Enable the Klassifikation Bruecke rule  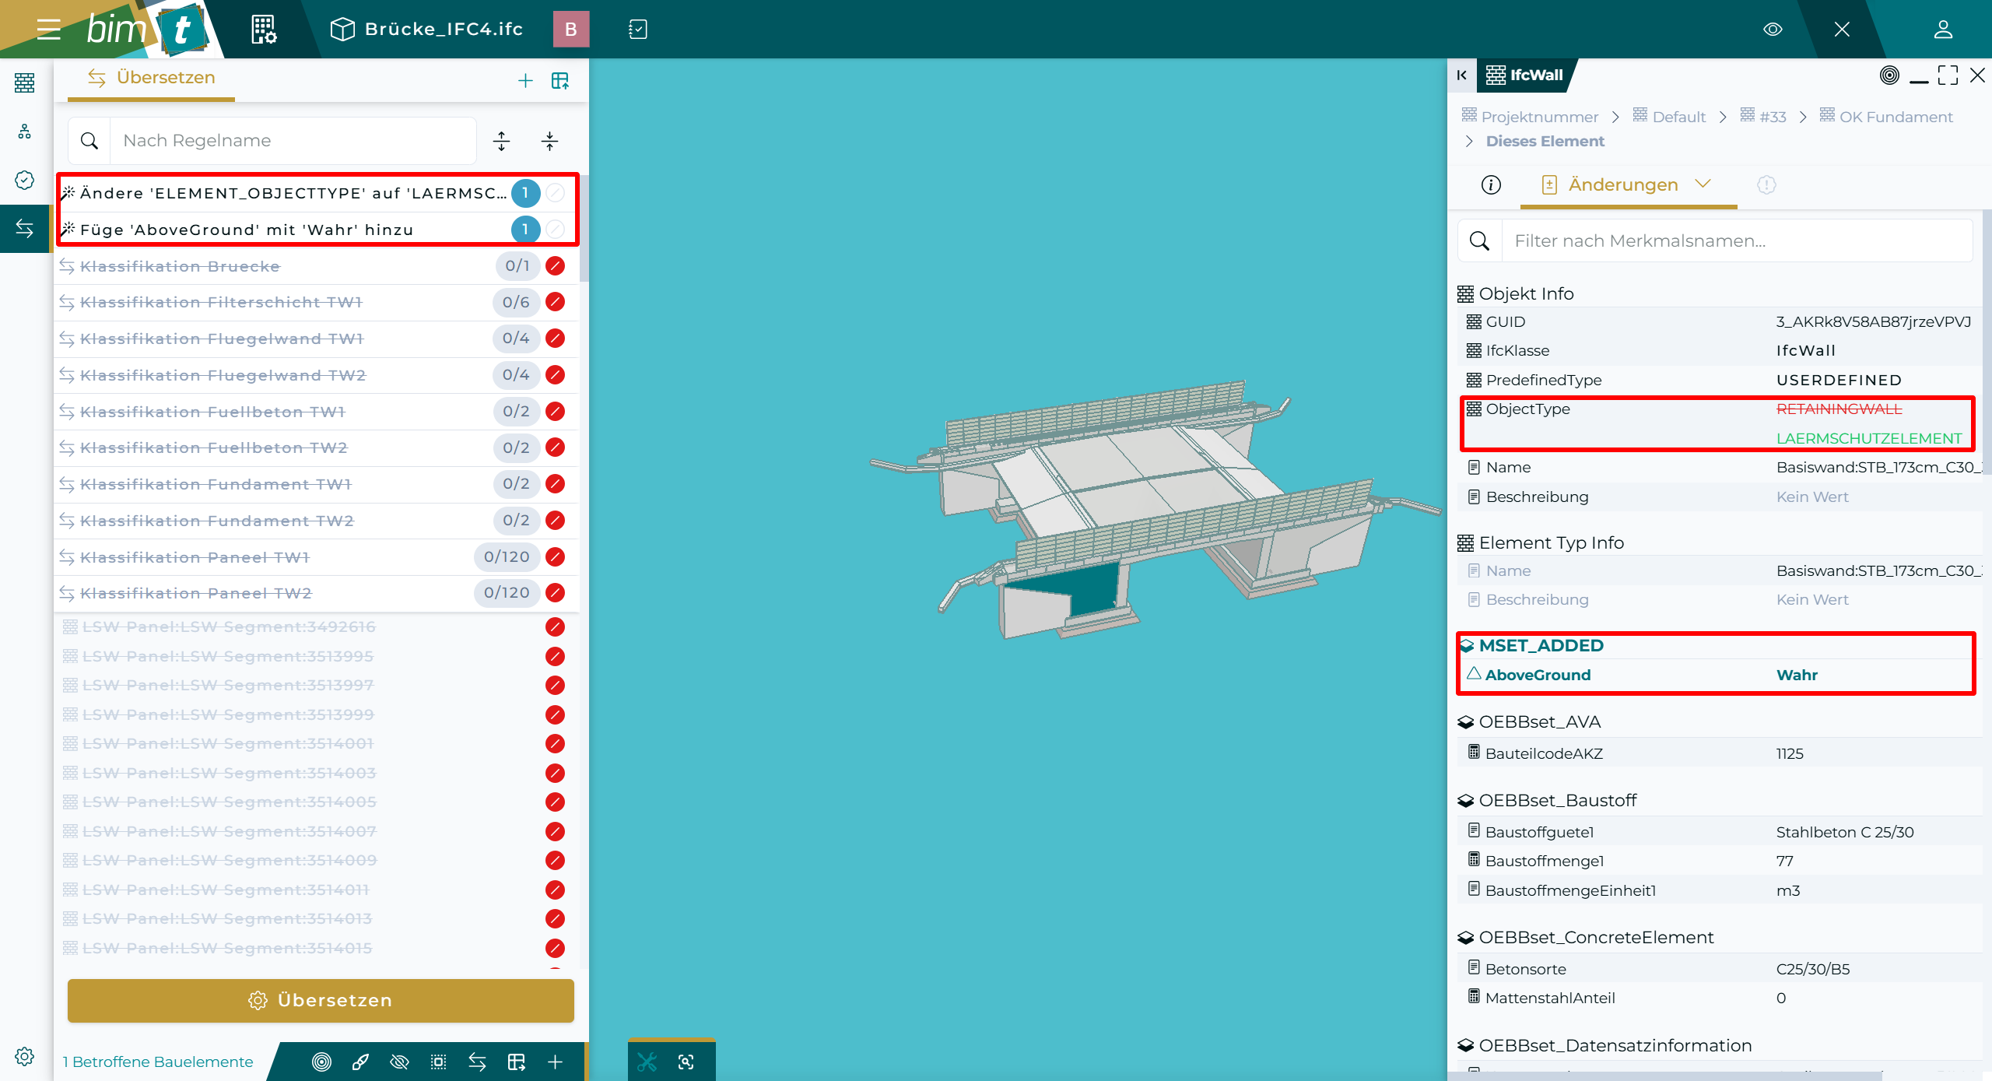(x=555, y=266)
